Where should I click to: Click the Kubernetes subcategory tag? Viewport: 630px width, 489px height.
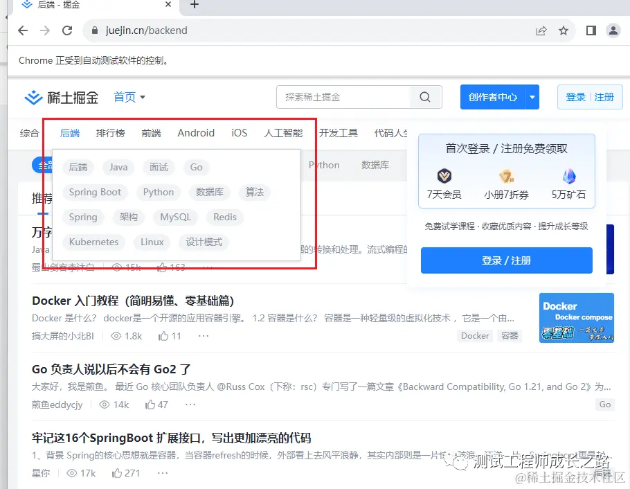tap(93, 242)
